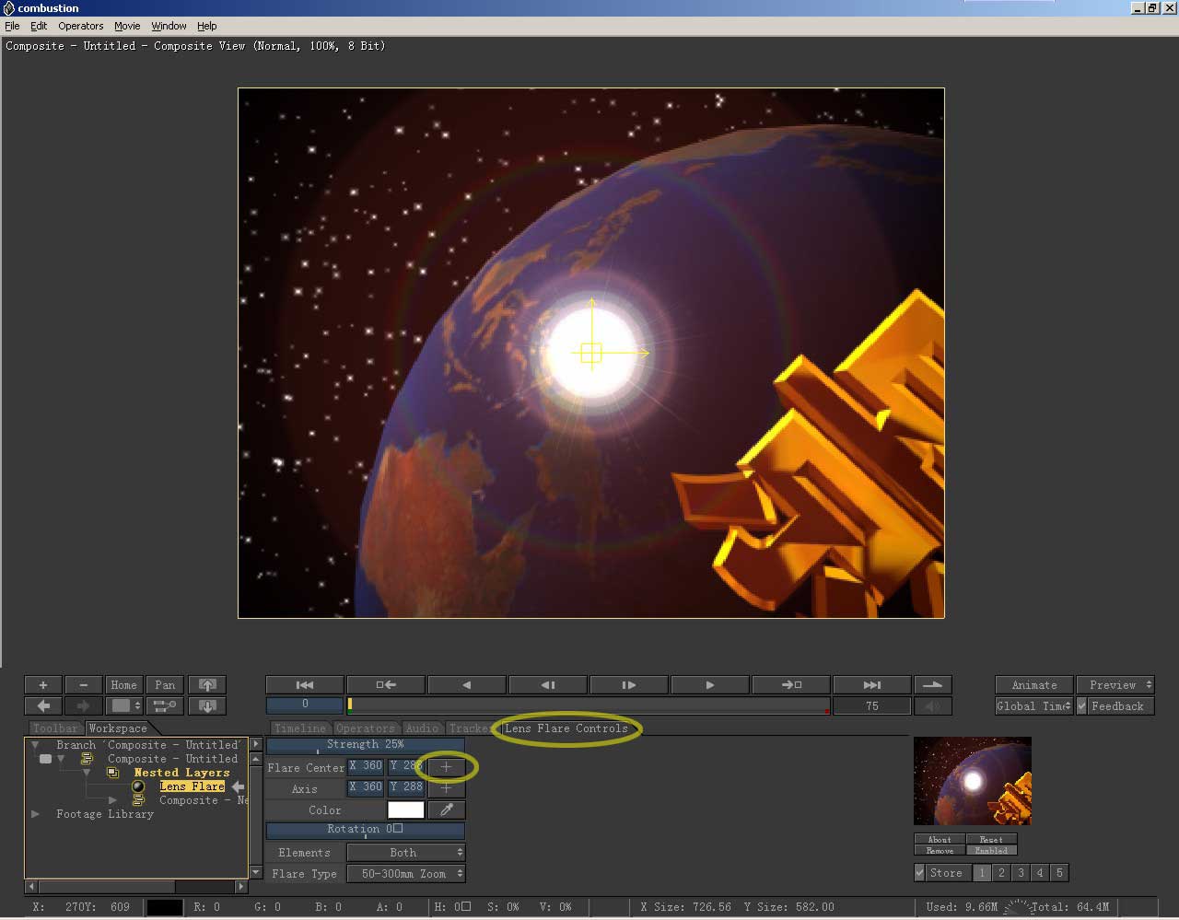This screenshot has width=1179, height=920.
Task: Toggle the Feedback checkbox
Action: click(x=1083, y=706)
